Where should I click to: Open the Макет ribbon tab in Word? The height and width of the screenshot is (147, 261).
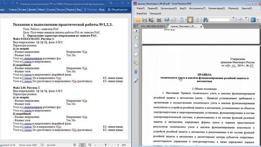(42, 10)
